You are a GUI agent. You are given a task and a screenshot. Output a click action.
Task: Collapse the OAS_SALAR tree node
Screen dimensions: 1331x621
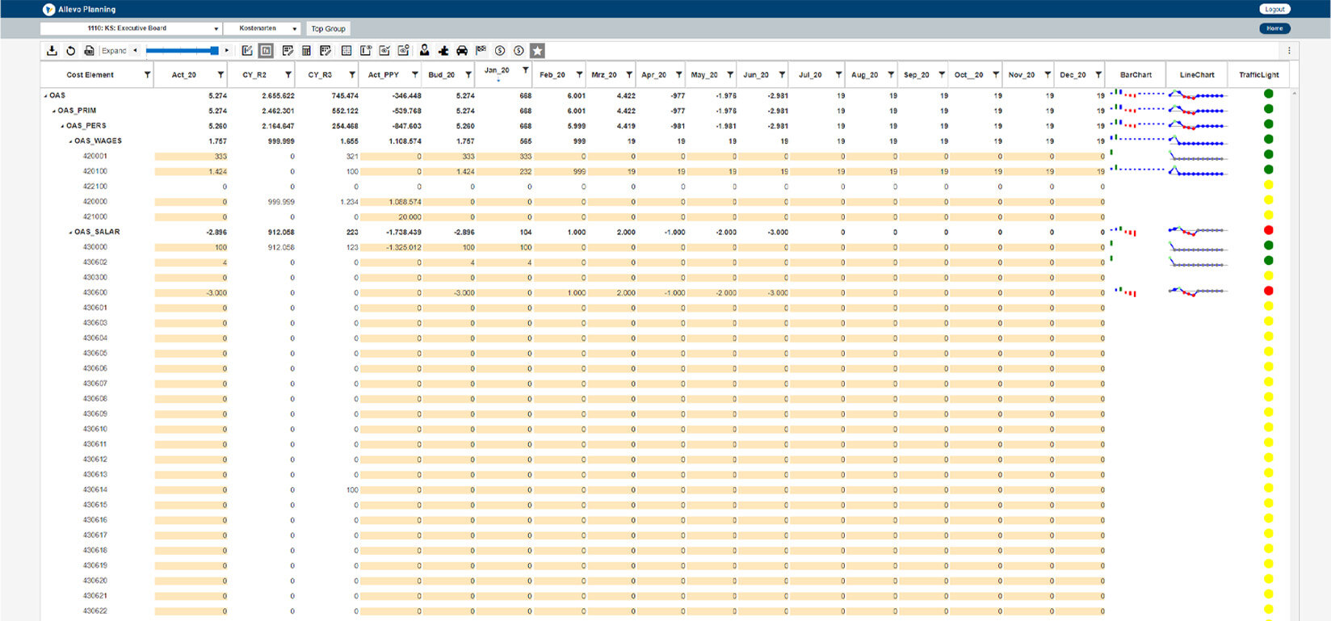click(71, 233)
